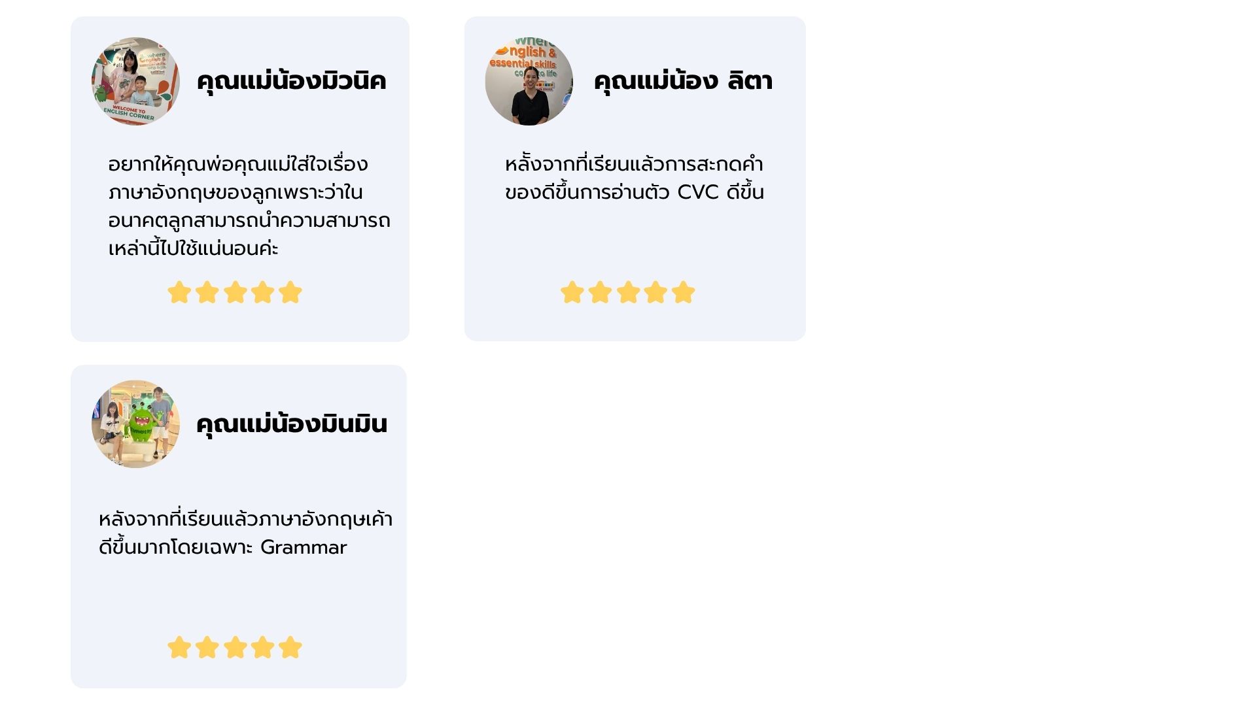Viewport: 1256px width, 706px height.
Task: Select the first star in คุณแม่น้องมิวนิค's rating
Action: pos(179,292)
